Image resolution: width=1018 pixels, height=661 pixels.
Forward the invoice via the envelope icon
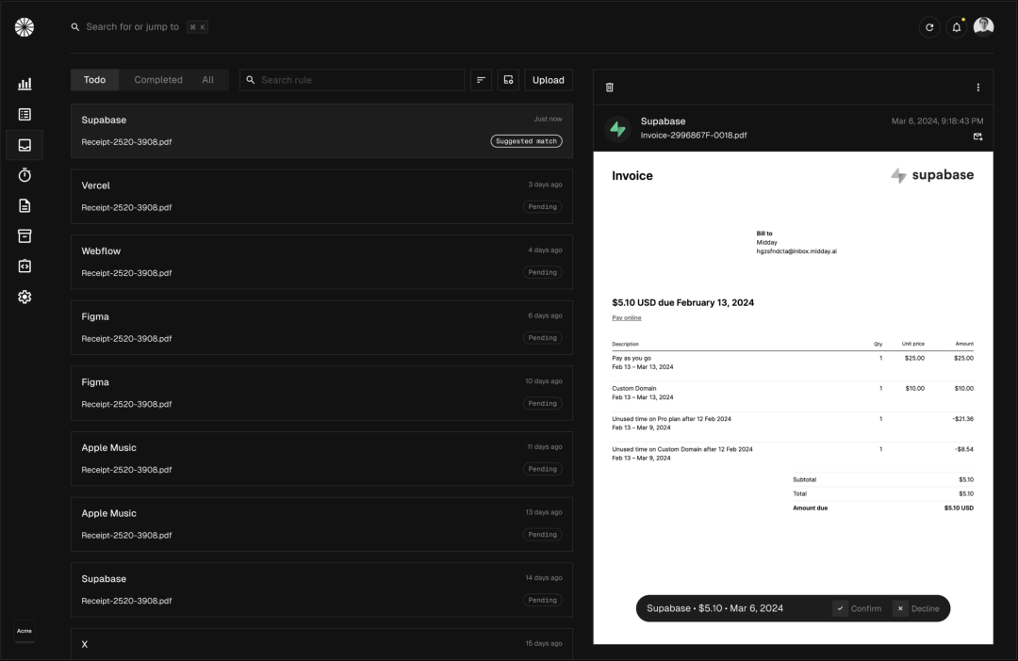coord(977,137)
